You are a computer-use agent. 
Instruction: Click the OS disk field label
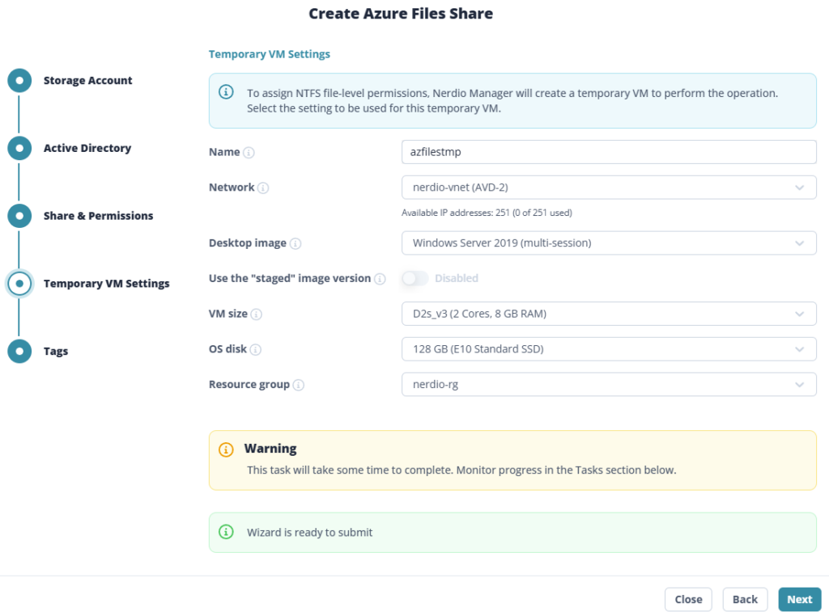pyautogui.click(x=227, y=349)
